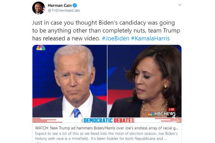Click the 'Expect to see a lot' description
This screenshot has height=143, width=215.
106,133
